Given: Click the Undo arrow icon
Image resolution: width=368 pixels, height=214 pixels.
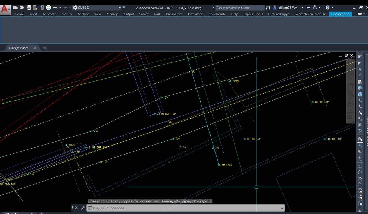Looking at the screenshot, I should click(55, 8).
